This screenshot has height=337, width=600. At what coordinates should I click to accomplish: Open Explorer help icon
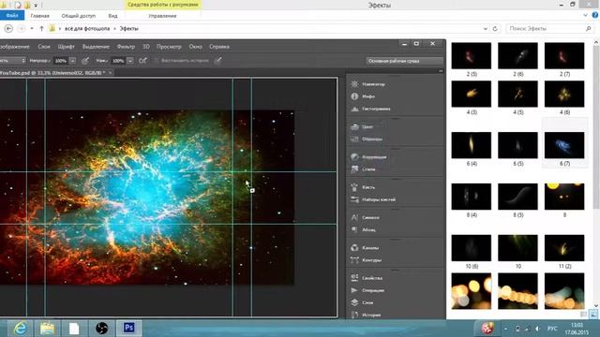coord(595,15)
